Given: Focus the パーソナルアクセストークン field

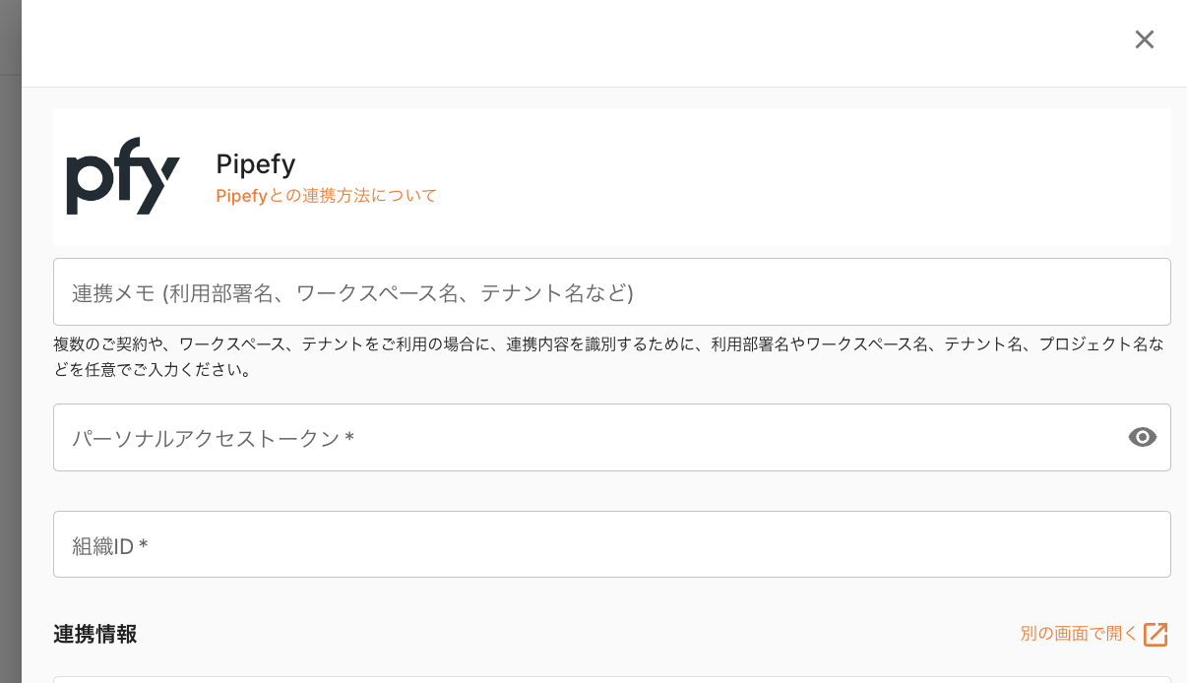Looking at the screenshot, I should (591, 438).
